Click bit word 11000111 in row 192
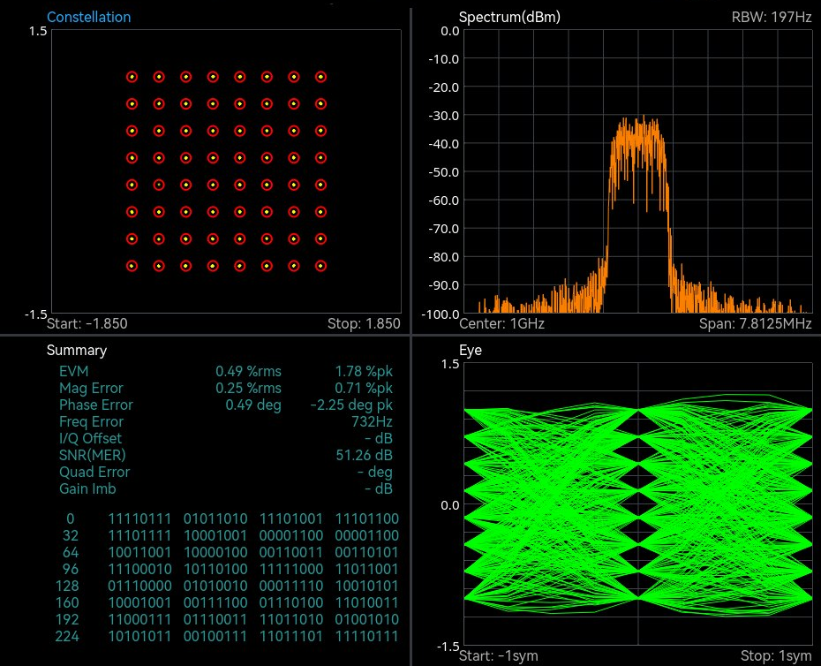 point(139,619)
